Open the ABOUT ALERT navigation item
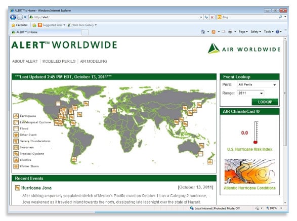This screenshot has height=221, width=297. click(x=25, y=61)
